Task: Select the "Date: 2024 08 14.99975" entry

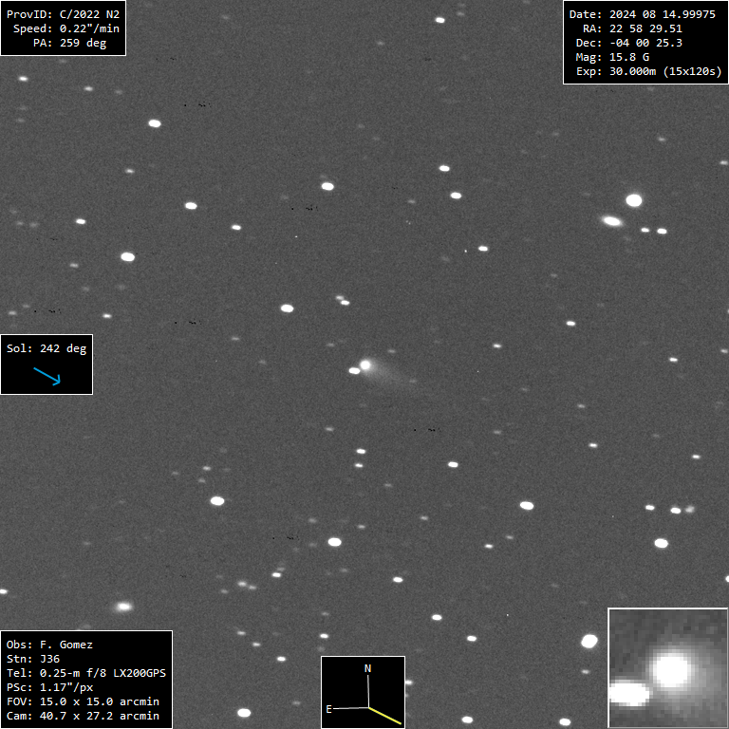Action: point(642,14)
